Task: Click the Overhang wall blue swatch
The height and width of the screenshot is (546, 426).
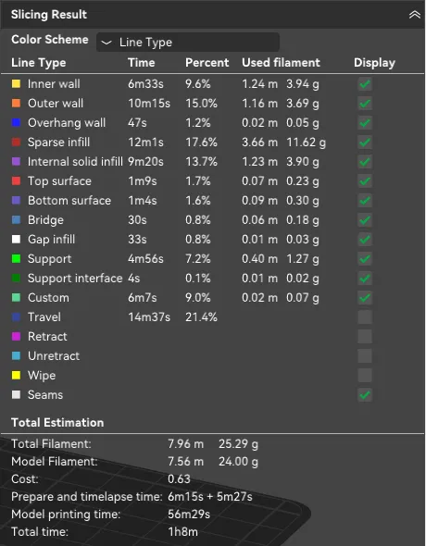Action: (16, 123)
